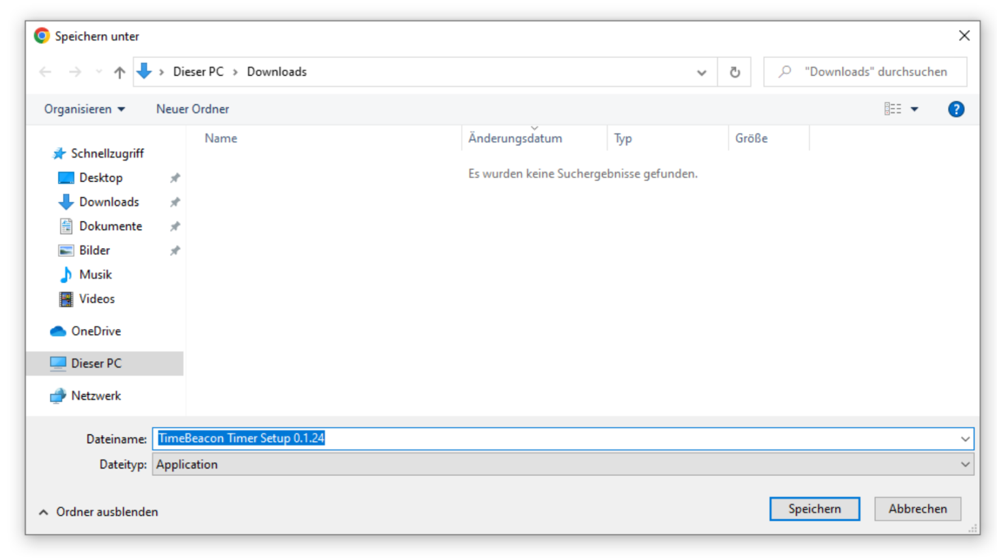Unpin the Downloads quick access entry
The width and height of the screenshot is (997, 560).
coord(175,201)
